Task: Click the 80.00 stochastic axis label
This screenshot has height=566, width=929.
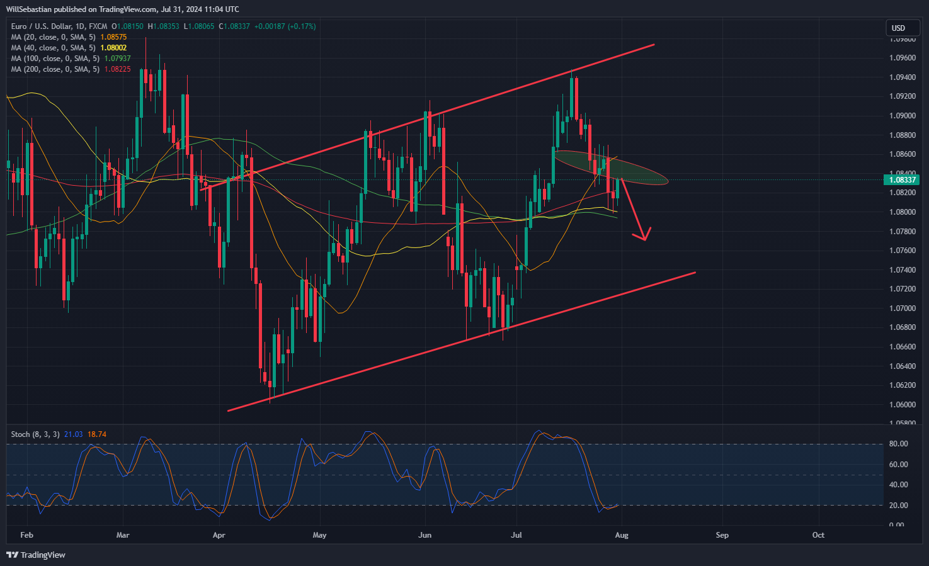Action: point(898,444)
